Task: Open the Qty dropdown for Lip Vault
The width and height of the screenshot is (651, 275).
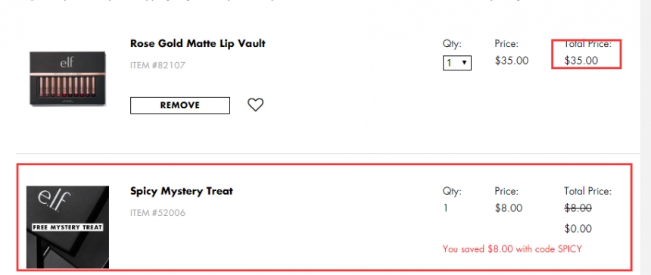Action: (x=456, y=63)
